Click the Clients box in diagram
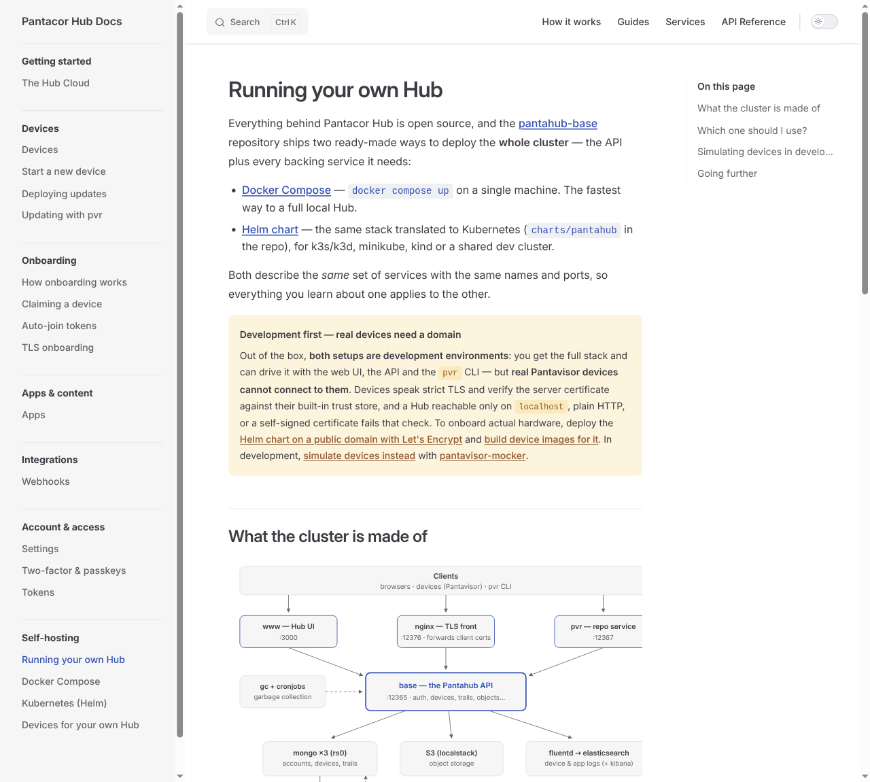Image resolution: width=870 pixels, height=782 pixels. point(440,581)
